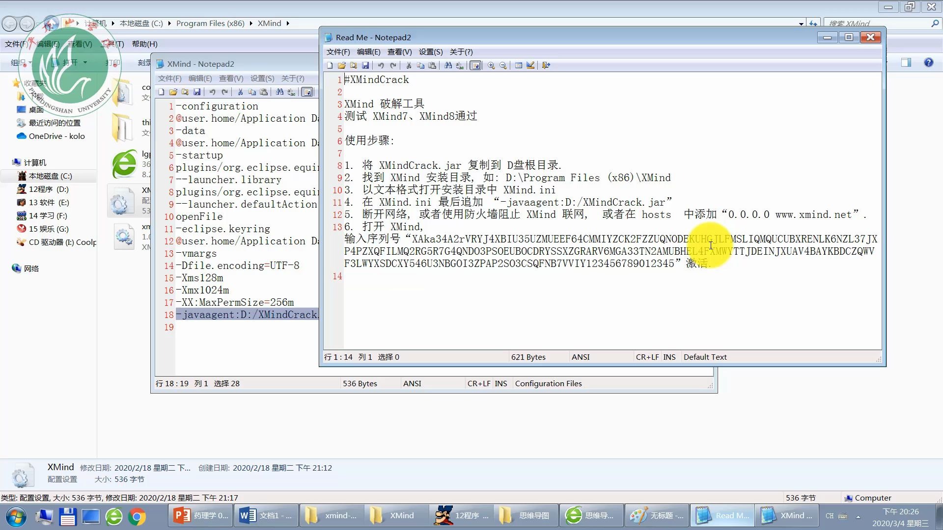
Task: Open OneDrive - kolo in navigation pane
Action: pyautogui.click(x=56, y=136)
